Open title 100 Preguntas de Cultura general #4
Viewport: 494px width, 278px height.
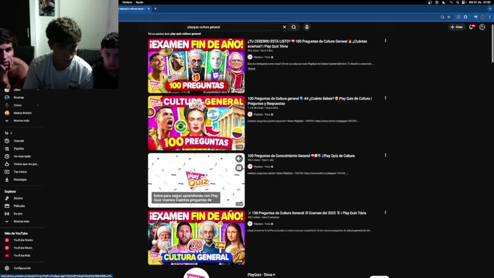(310, 101)
